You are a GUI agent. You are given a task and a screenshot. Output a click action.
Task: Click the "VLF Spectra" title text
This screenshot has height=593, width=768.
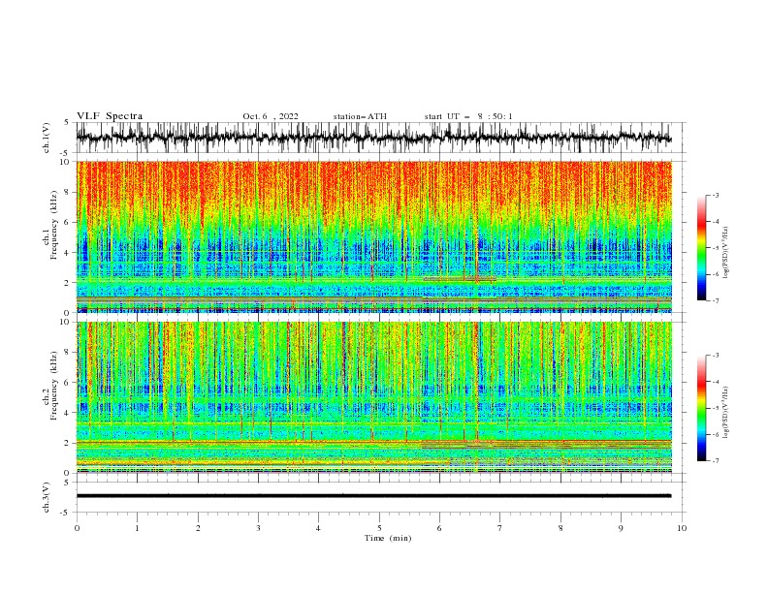[x=110, y=116]
